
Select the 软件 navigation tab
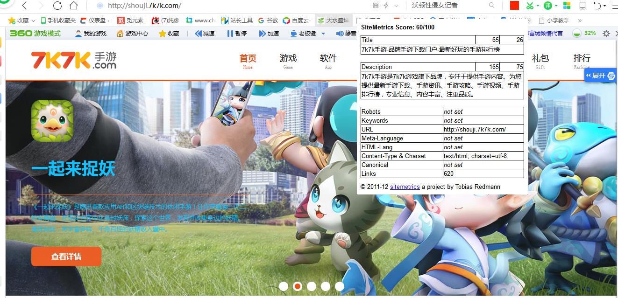click(x=328, y=60)
